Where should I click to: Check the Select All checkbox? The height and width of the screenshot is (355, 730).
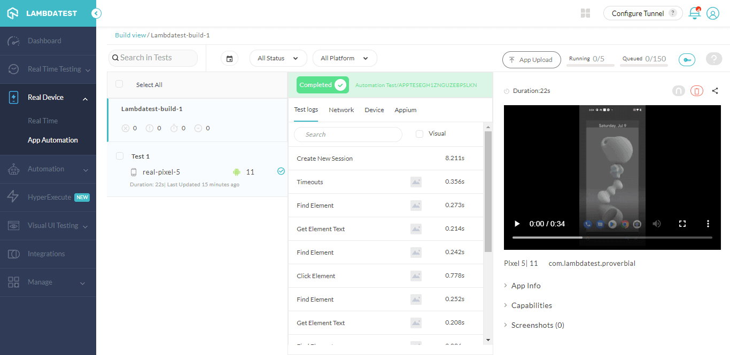119,84
